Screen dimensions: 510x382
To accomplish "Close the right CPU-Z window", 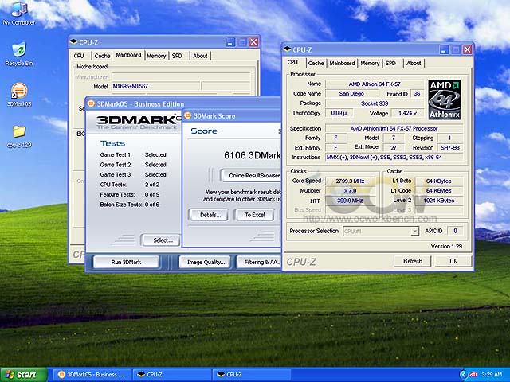I will coord(468,49).
